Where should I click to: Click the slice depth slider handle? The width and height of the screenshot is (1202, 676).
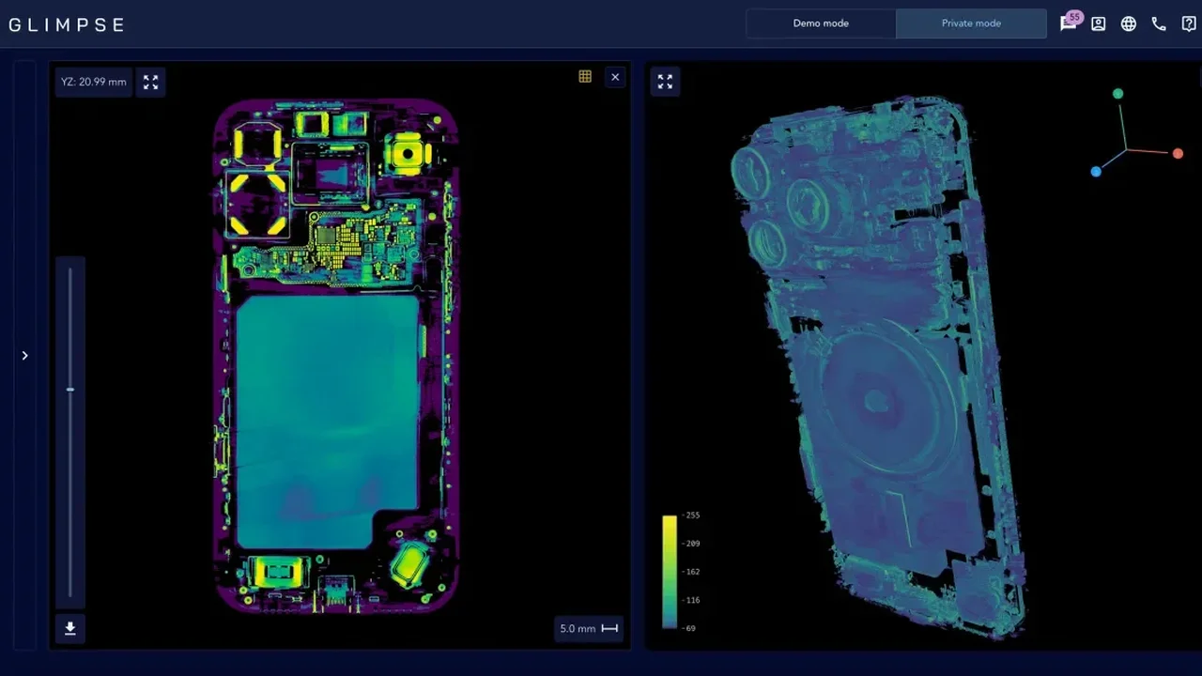70,389
